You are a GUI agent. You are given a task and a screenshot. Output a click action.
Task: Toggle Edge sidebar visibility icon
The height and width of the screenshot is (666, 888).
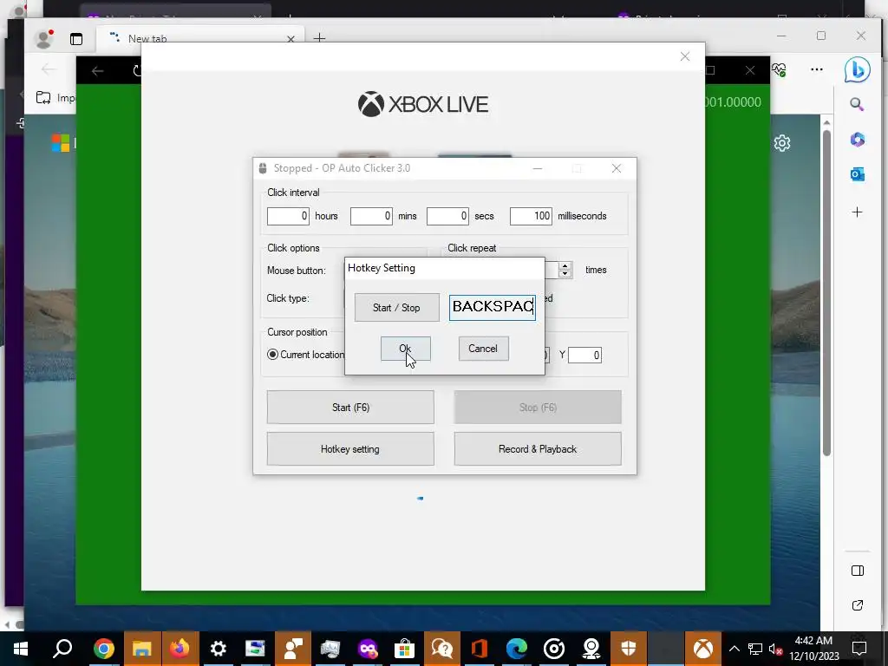point(858,571)
